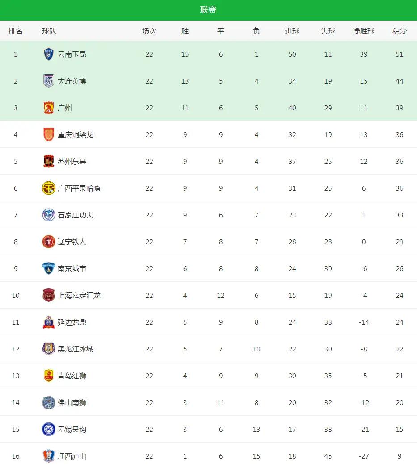Click the 大连英博 team crest icon
Screen dimensions: 417x468
tap(49, 81)
